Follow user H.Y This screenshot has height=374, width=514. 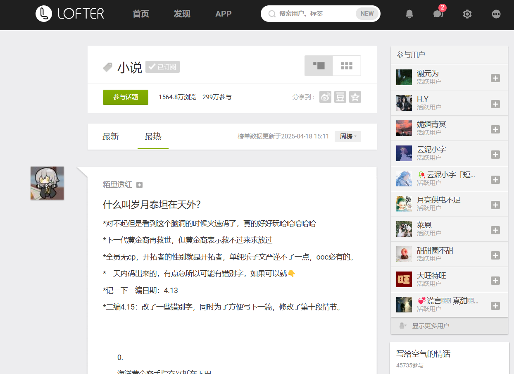coord(495,104)
